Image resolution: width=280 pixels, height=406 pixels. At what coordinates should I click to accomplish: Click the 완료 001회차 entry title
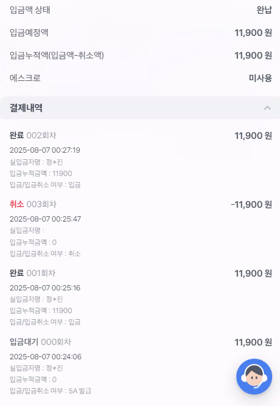32,273
